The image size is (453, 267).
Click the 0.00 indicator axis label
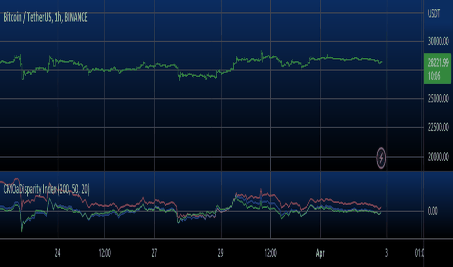pyautogui.click(x=433, y=211)
